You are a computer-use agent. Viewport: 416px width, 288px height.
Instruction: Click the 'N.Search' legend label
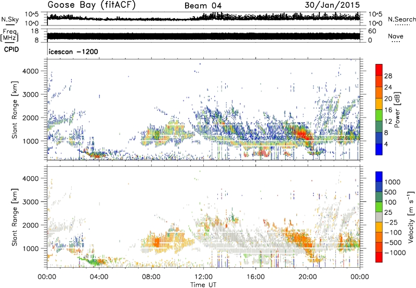(401, 19)
